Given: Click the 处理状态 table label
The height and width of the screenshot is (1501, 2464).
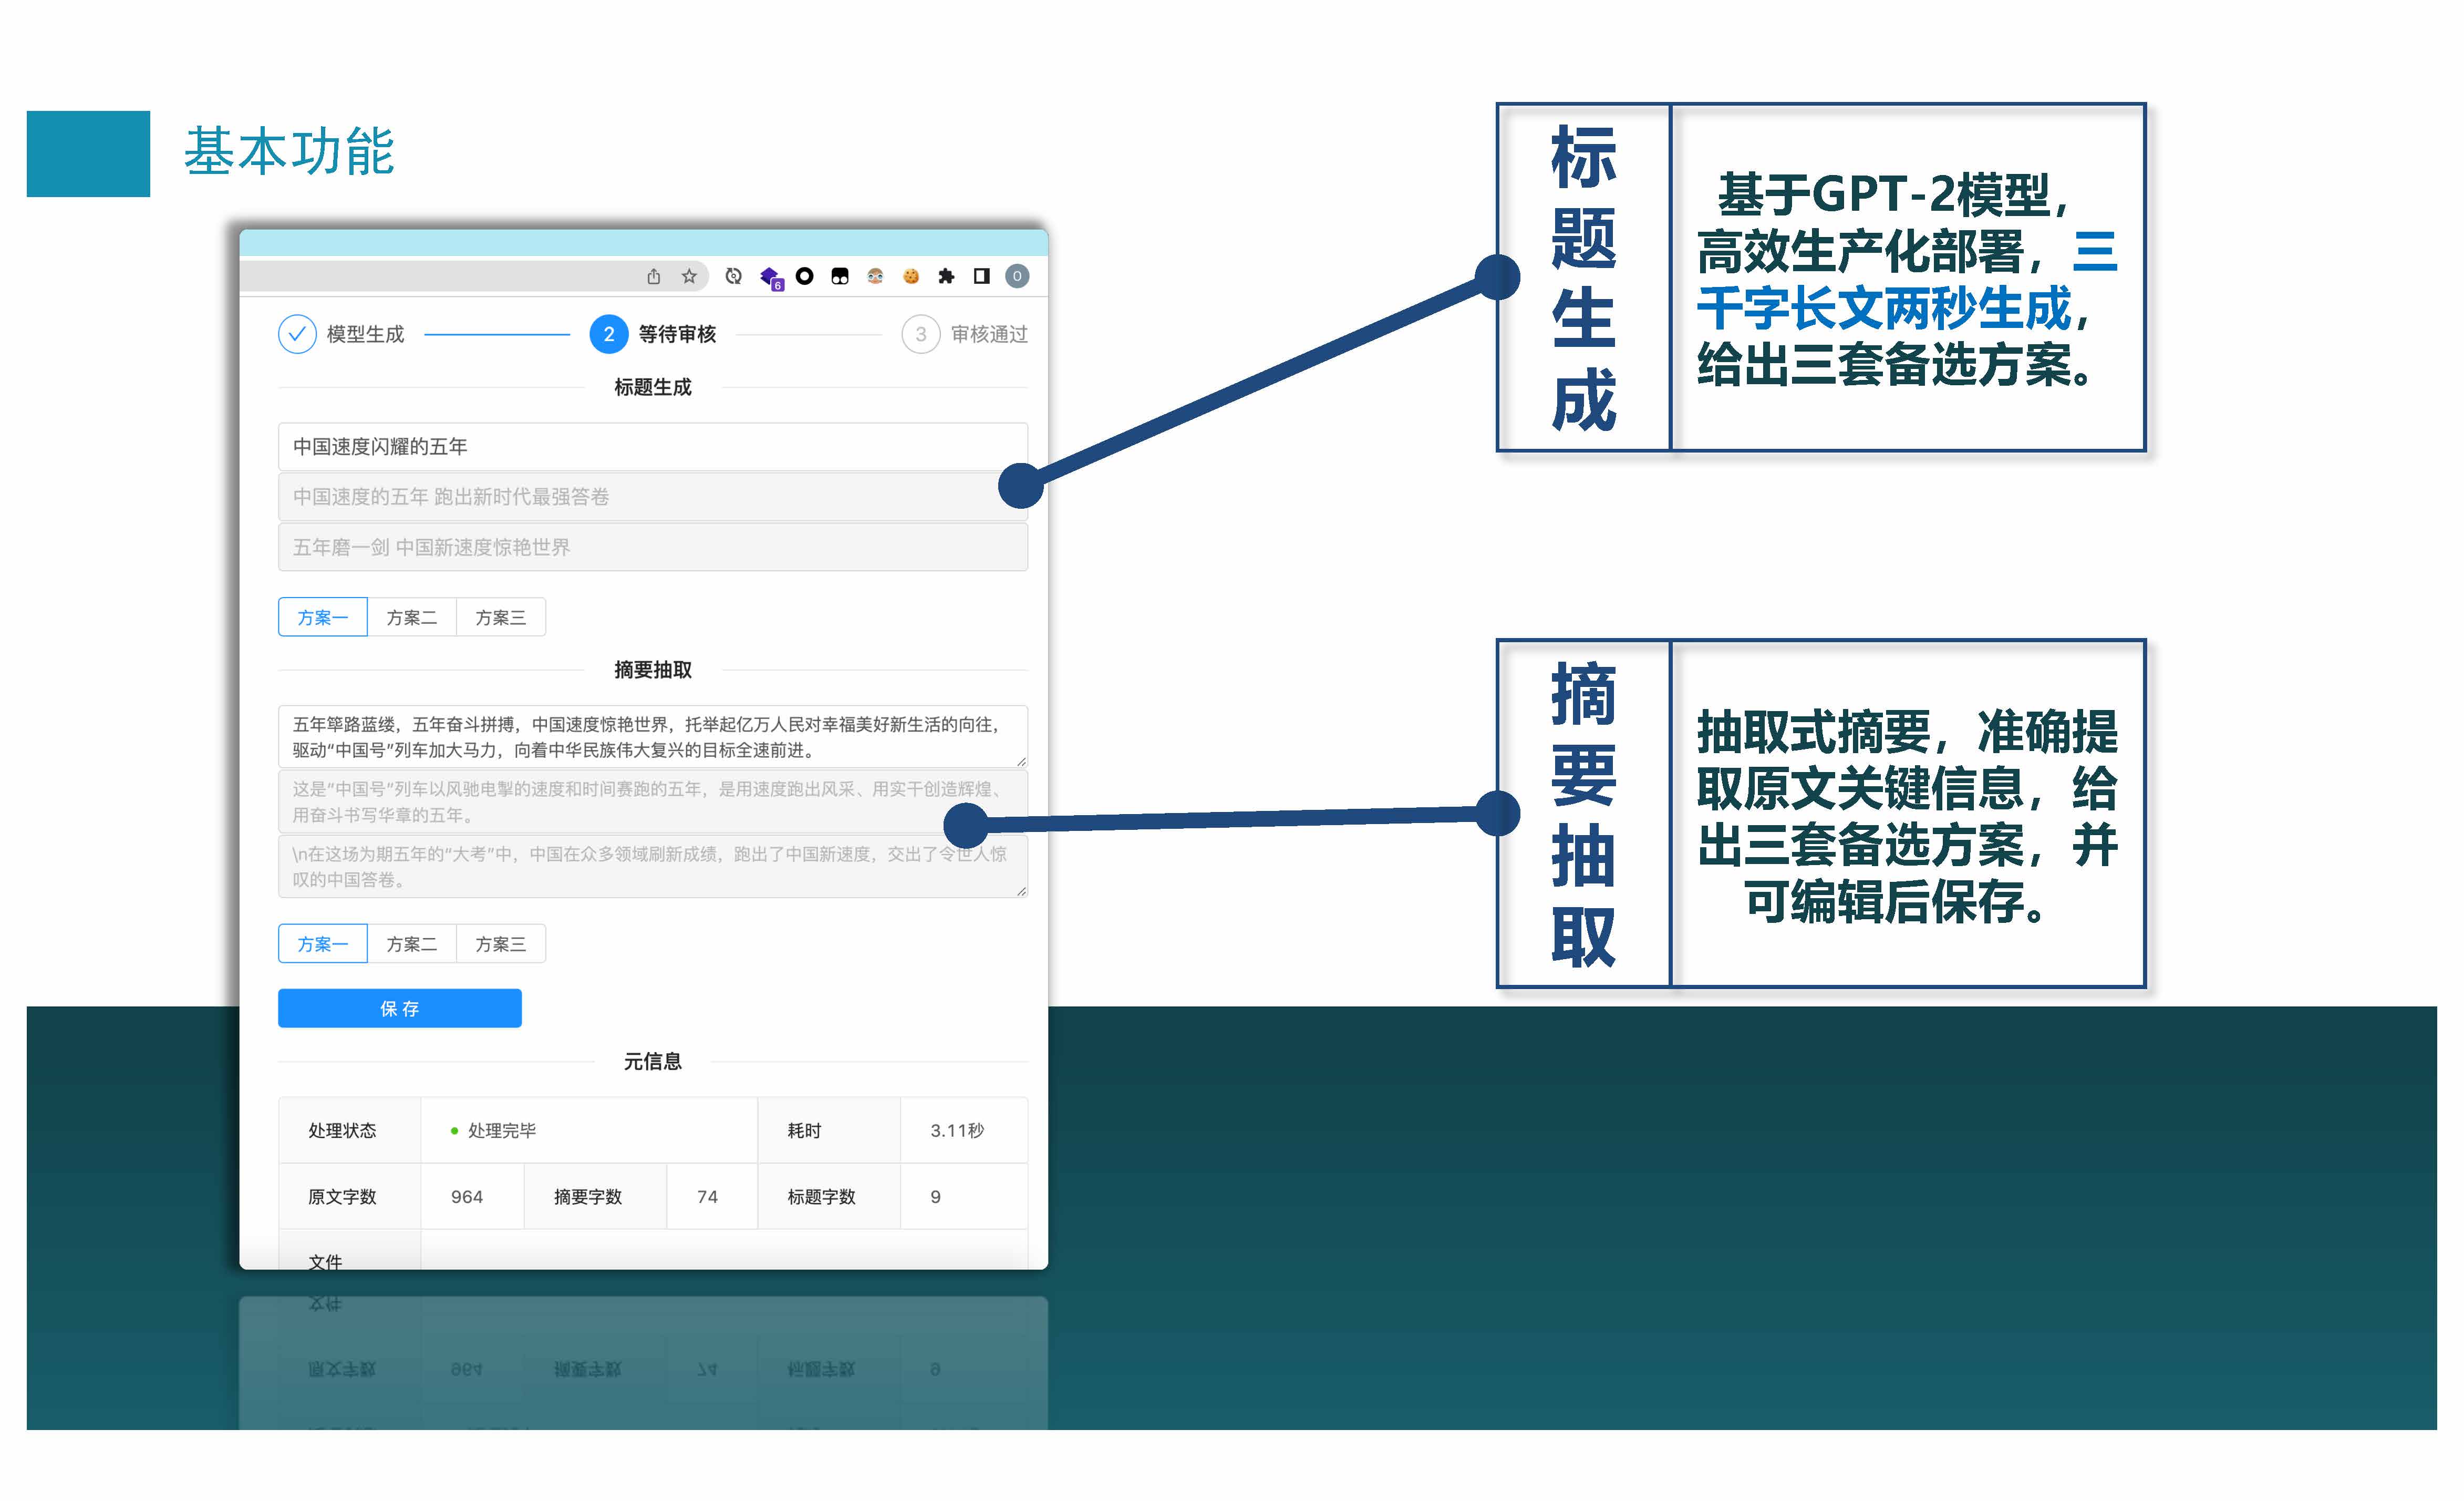Looking at the screenshot, I should tap(342, 1131).
